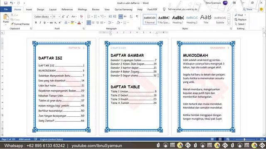Switch to the References tab
Viewport: 266px width, 149px height.
point(67,10)
